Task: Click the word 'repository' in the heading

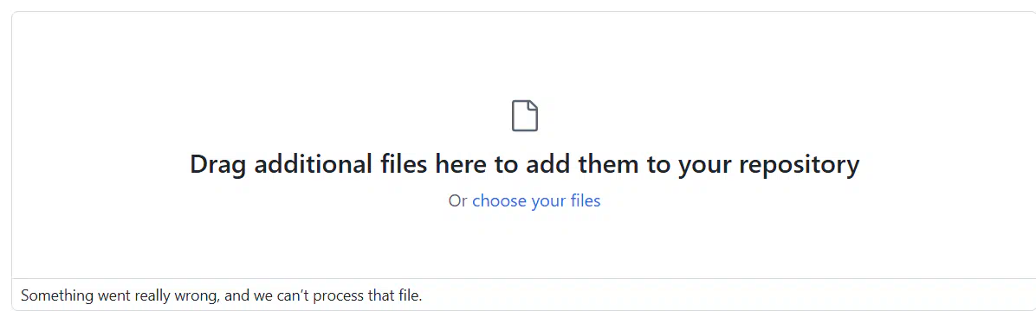Action: click(x=799, y=164)
